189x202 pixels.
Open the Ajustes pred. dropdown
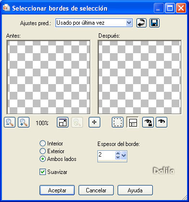pyautogui.click(x=129, y=23)
